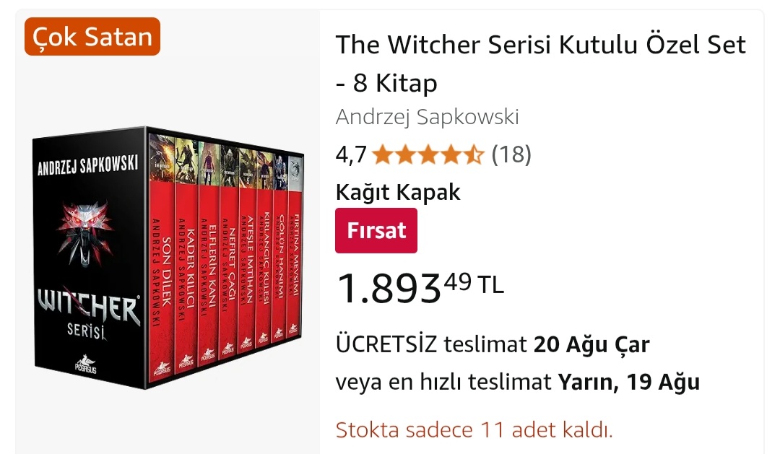Screen dimensions: 780x454
Task: Select the Kağıt Kapak format link
Action: click(398, 192)
